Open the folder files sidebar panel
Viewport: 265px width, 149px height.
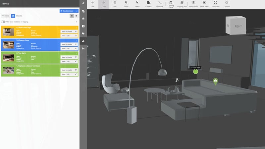tap(83, 48)
